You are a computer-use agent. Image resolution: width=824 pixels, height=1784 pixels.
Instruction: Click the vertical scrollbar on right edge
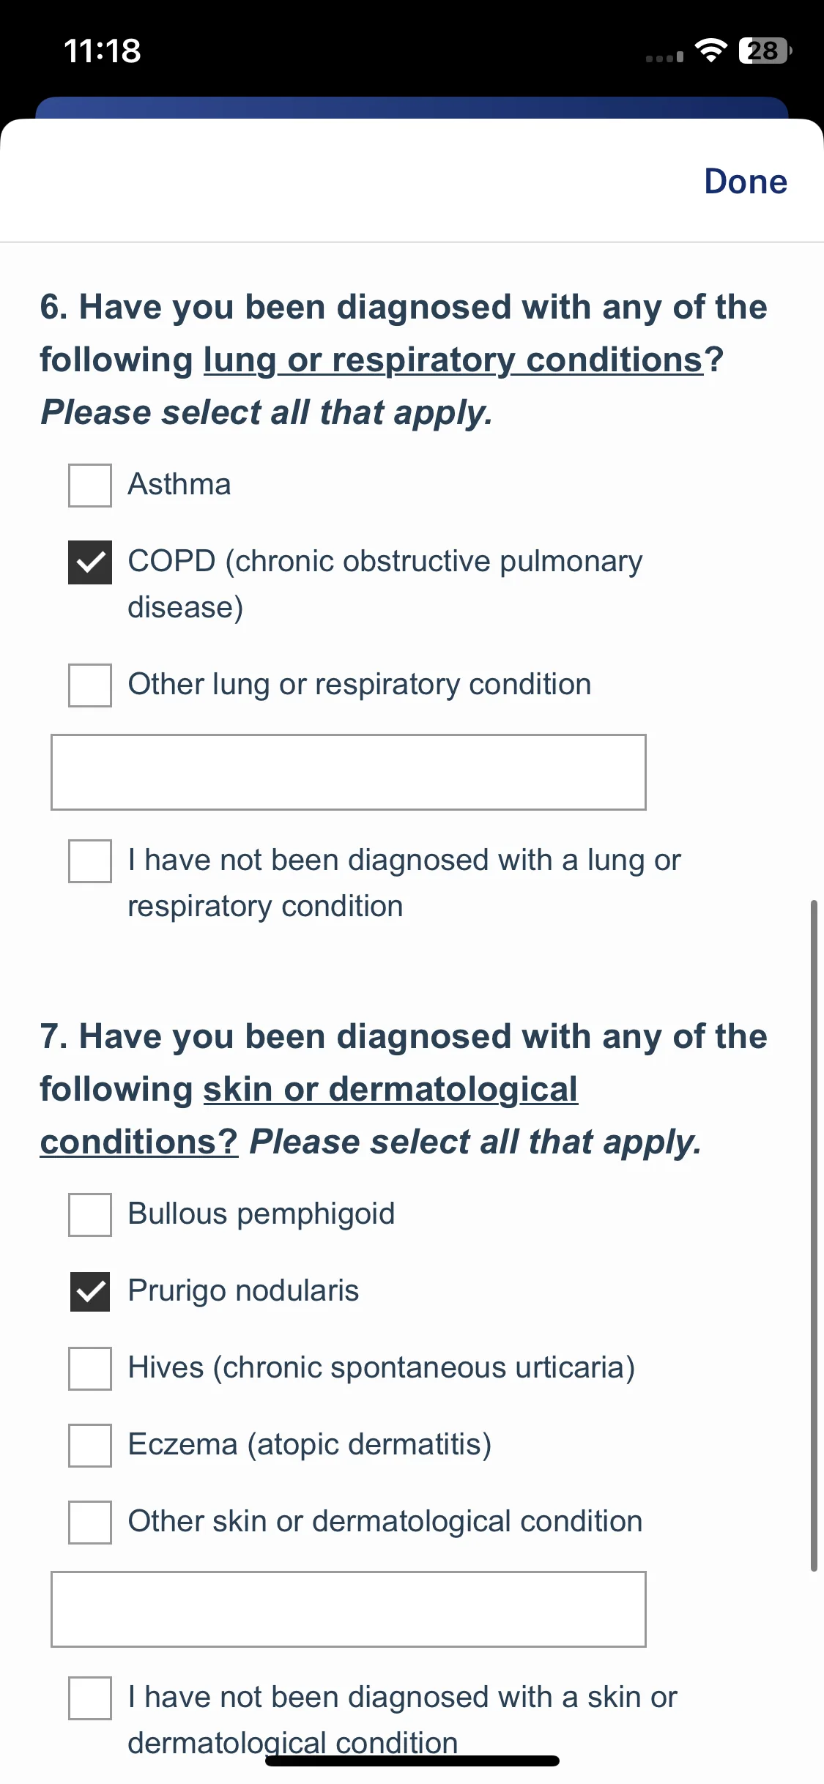click(814, 1235)
